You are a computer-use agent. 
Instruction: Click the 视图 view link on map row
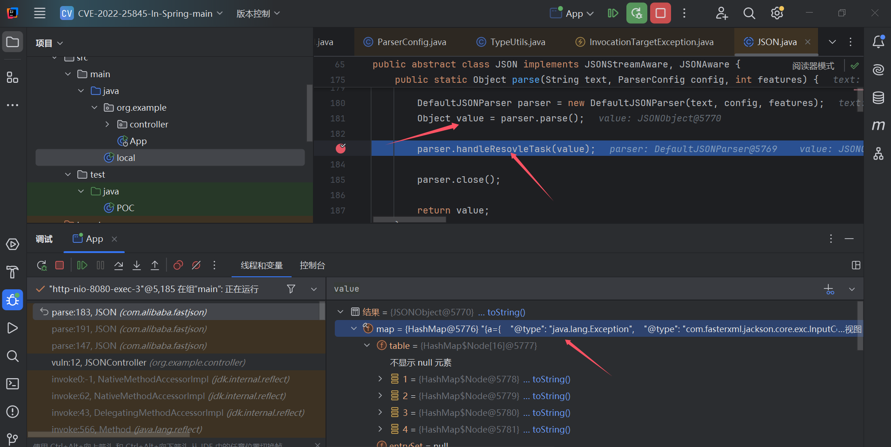(x=853, y=329)
